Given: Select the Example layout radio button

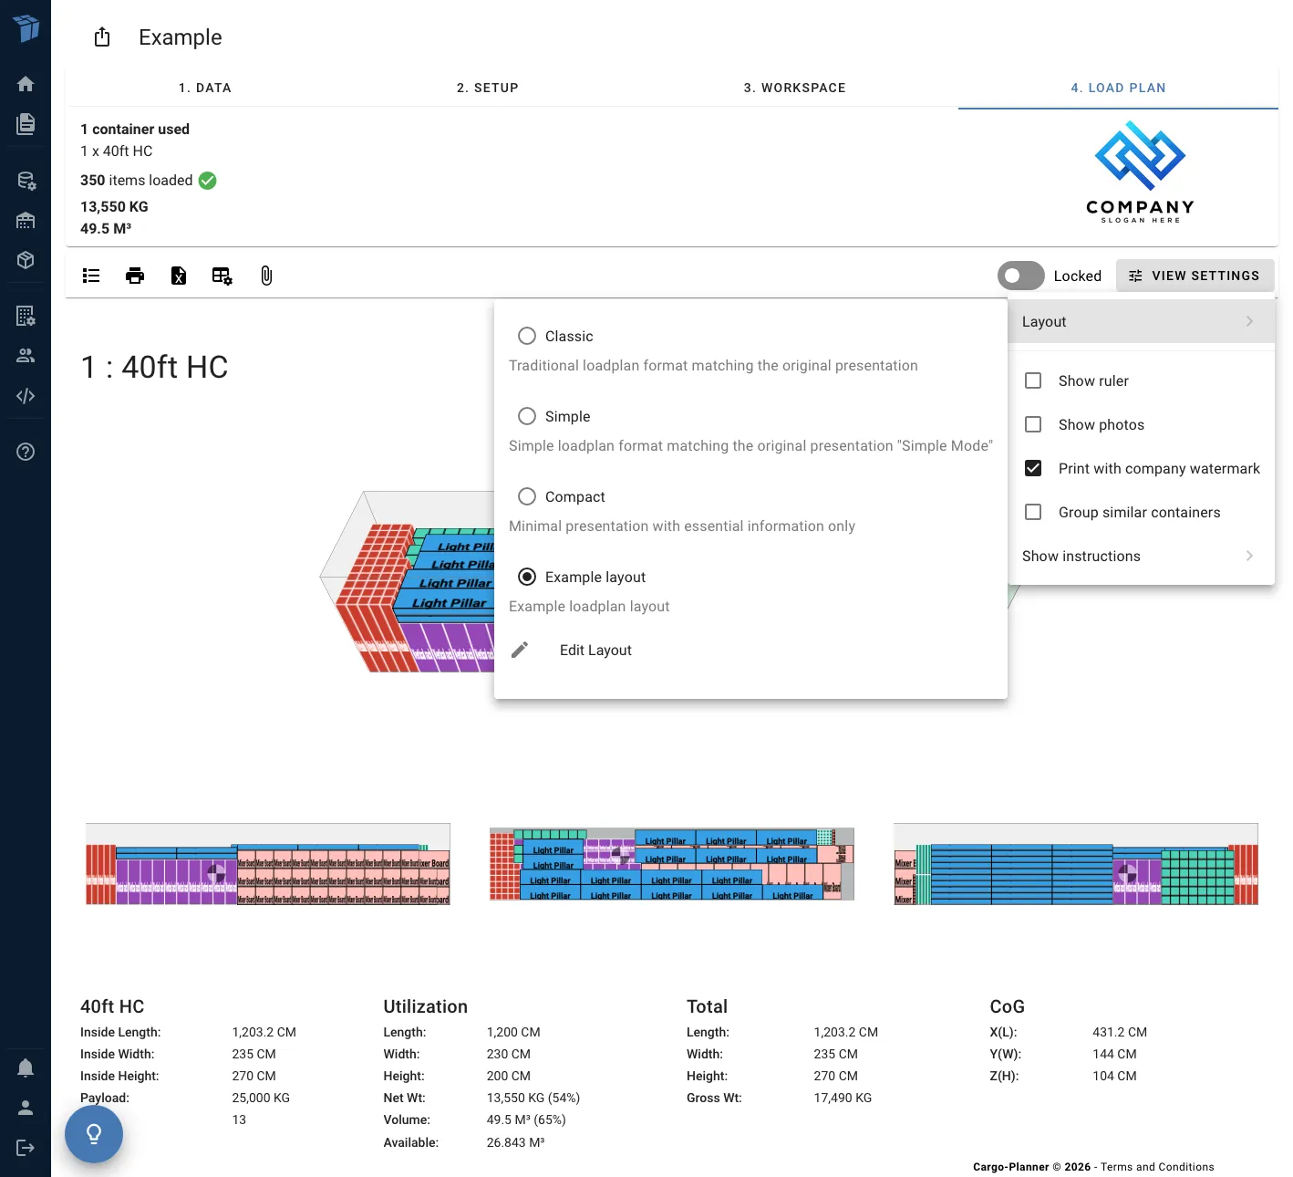Looking at the screenshot, I should coord(527,577).
